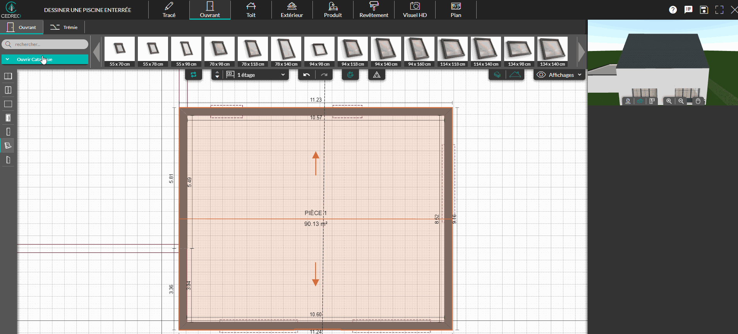The width and height of the screenshot is (738, 334).
Task: Click the zoom in magnifier in 3D view
Action: point(669,101)
